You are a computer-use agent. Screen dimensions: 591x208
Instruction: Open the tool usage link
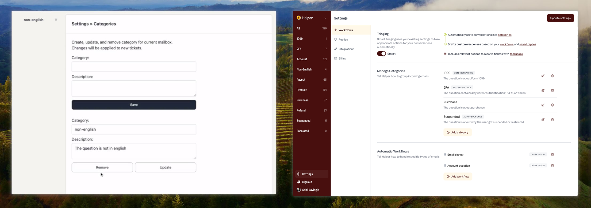coord(516,54)
